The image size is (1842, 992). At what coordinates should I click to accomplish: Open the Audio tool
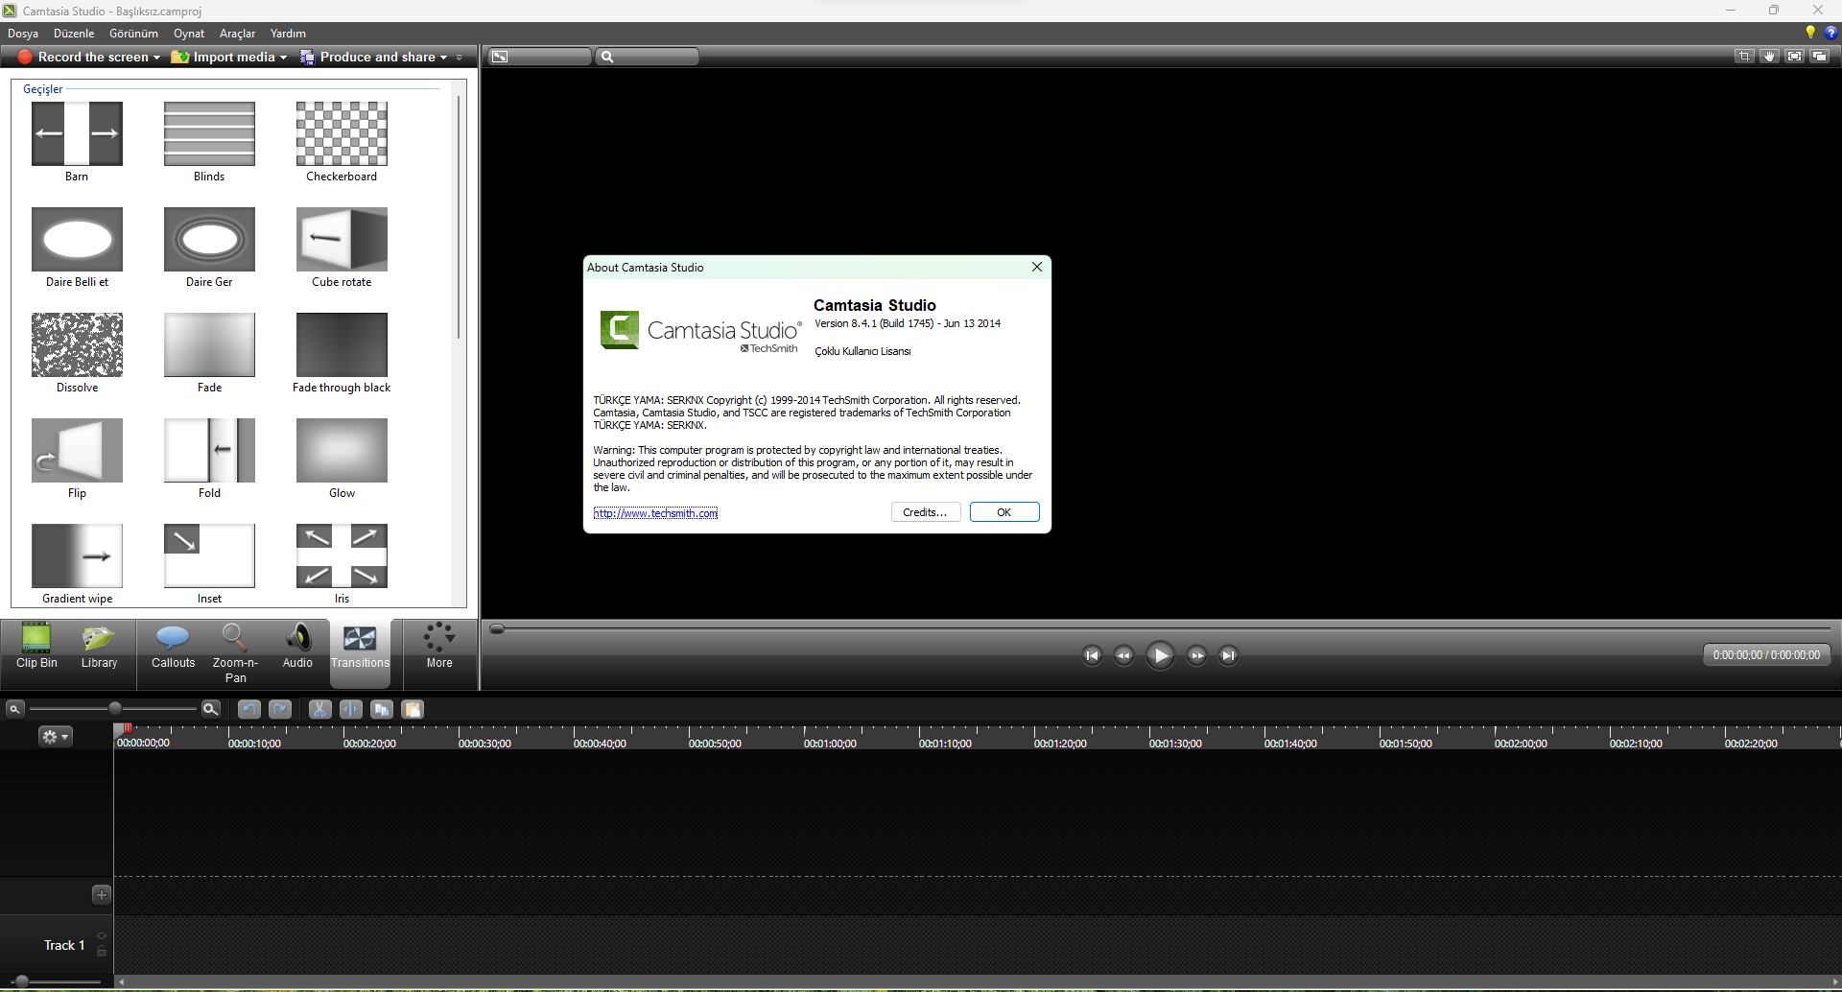click(297, 648)
